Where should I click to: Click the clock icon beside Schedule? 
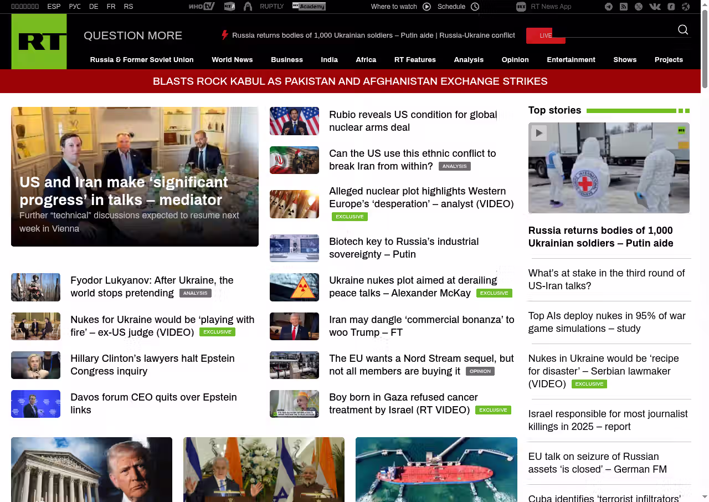tap(475, 7)
